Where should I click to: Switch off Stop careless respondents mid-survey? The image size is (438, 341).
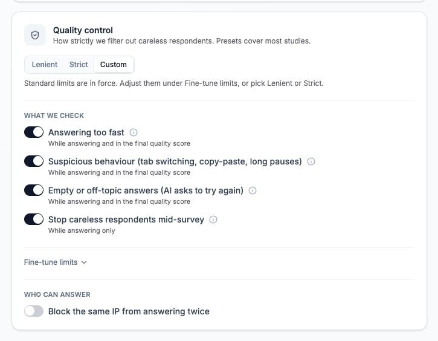[x=34, y=219]
